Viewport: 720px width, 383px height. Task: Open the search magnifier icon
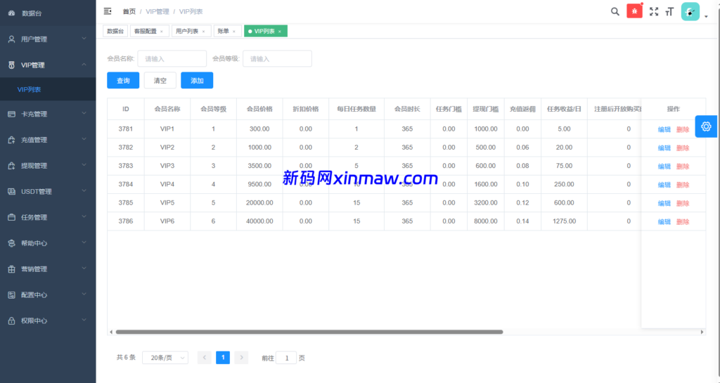(615, 11)
